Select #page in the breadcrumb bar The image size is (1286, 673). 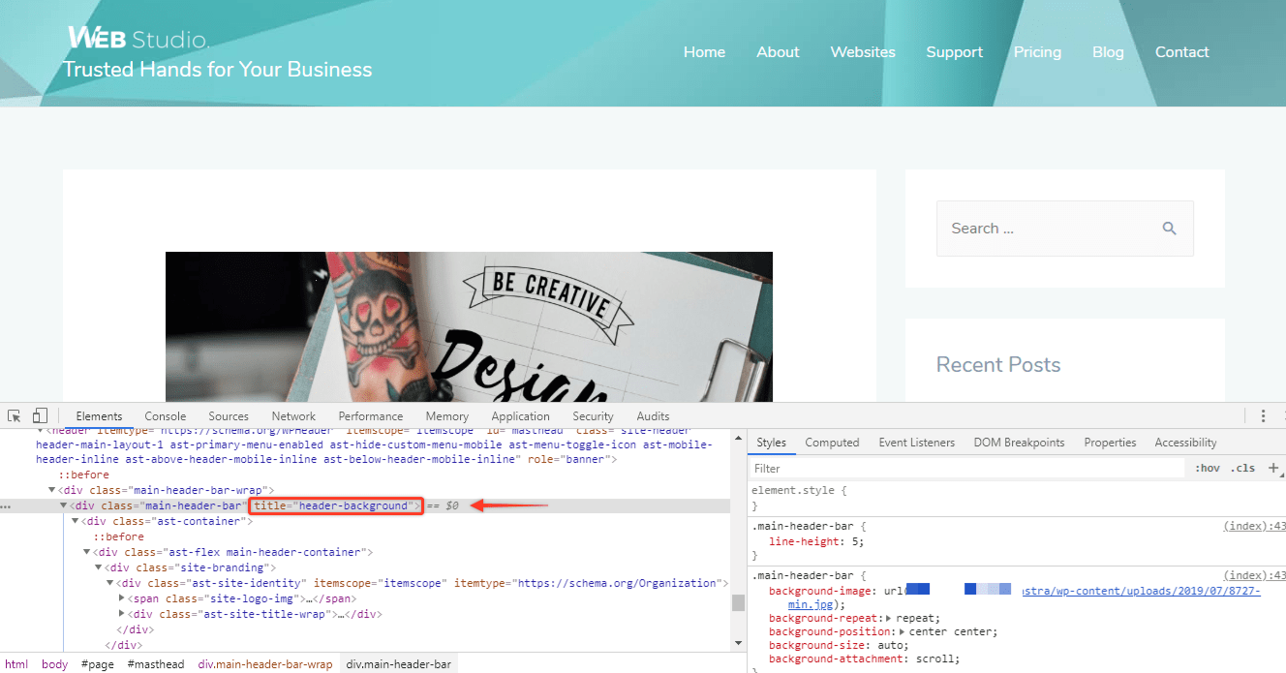[98, 664]
